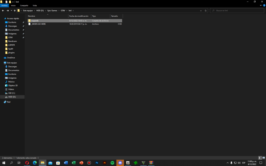Screen dimensions: 266x166
Task: Launch OpenIV from the taskbar
Action: (128, 163)
